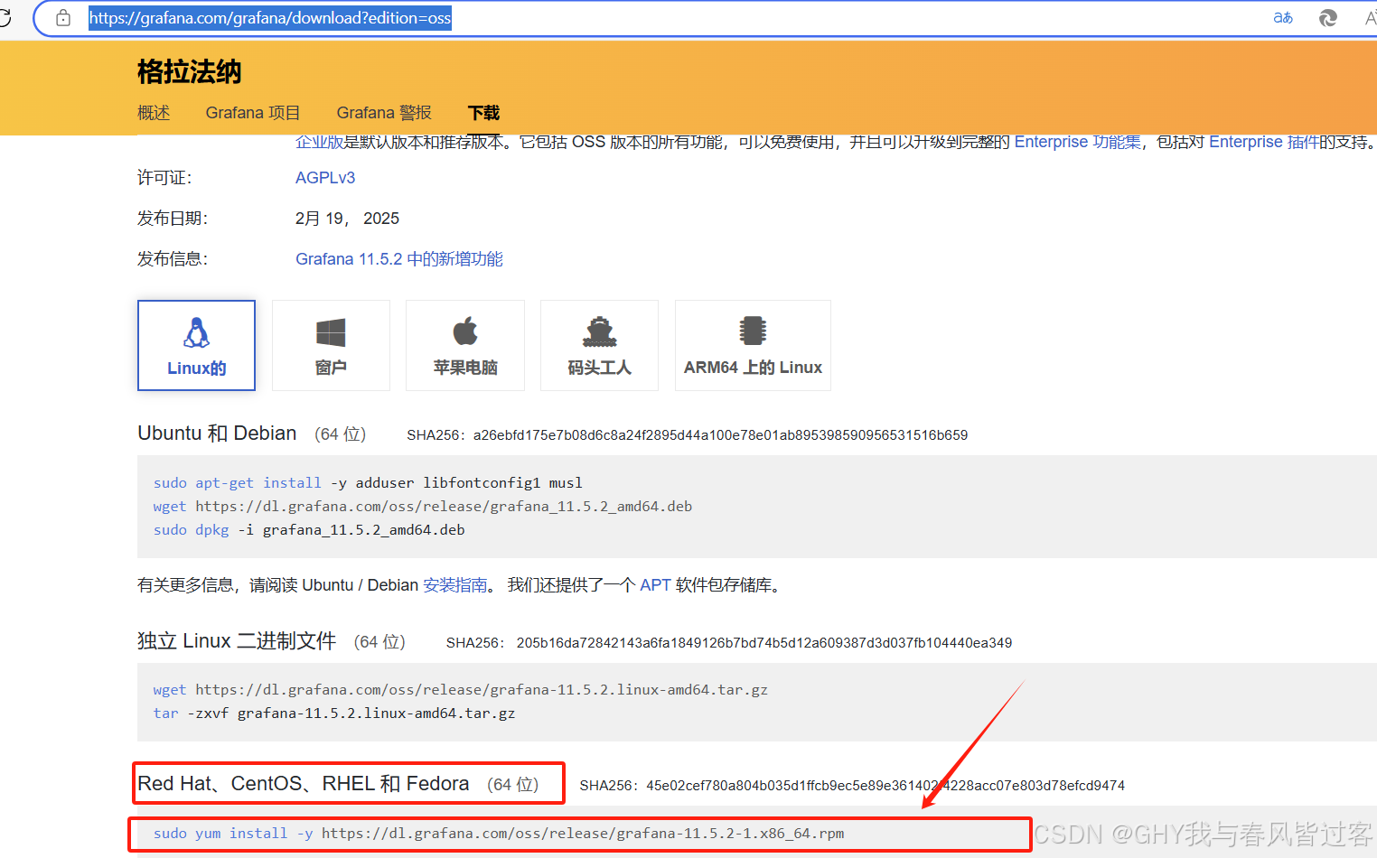Viewport: 1377px width, 858px height.
Task: Open the Enterprise 功能集 link
Action: point(1078,142)
